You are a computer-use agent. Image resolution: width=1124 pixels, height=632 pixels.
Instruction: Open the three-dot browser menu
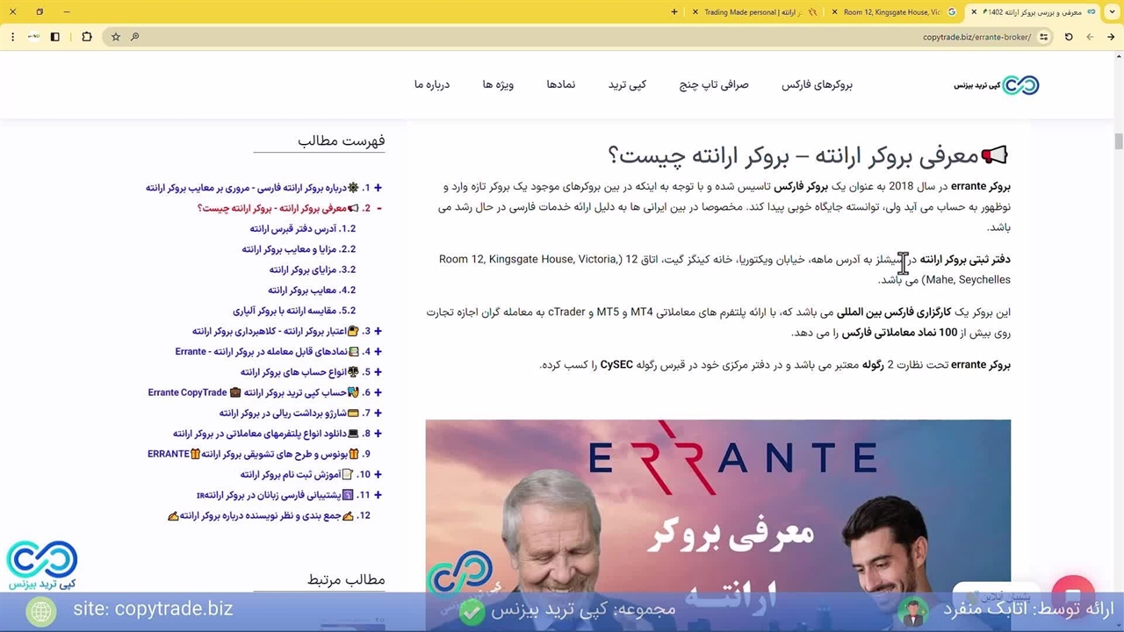pos(12,37)
